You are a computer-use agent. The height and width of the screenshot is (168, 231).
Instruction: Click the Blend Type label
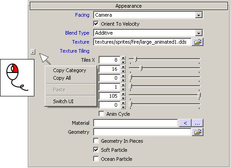click(x=77, y=33)
